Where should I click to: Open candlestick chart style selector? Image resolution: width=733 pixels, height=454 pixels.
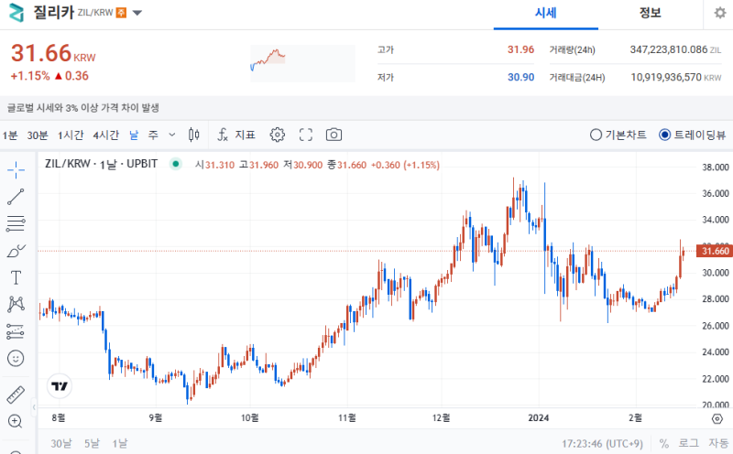[193, 135]
